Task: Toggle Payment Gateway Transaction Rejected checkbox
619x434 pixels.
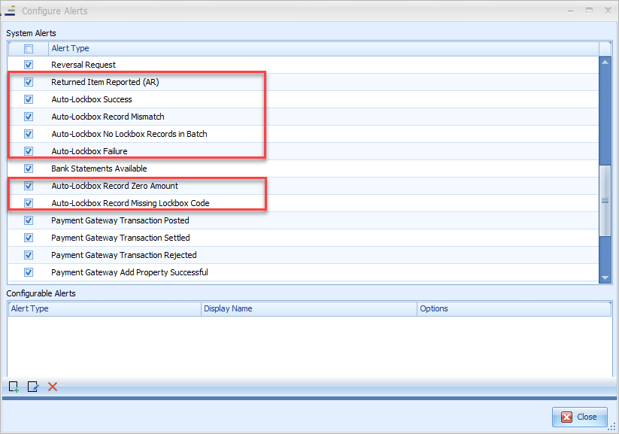Action: [x=29, y=255]
